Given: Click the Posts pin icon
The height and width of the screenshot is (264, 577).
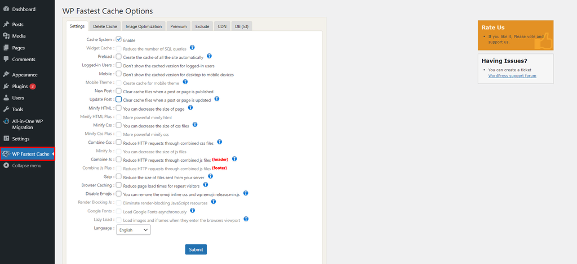Looking at the screenshot, I should click(6, 25).
